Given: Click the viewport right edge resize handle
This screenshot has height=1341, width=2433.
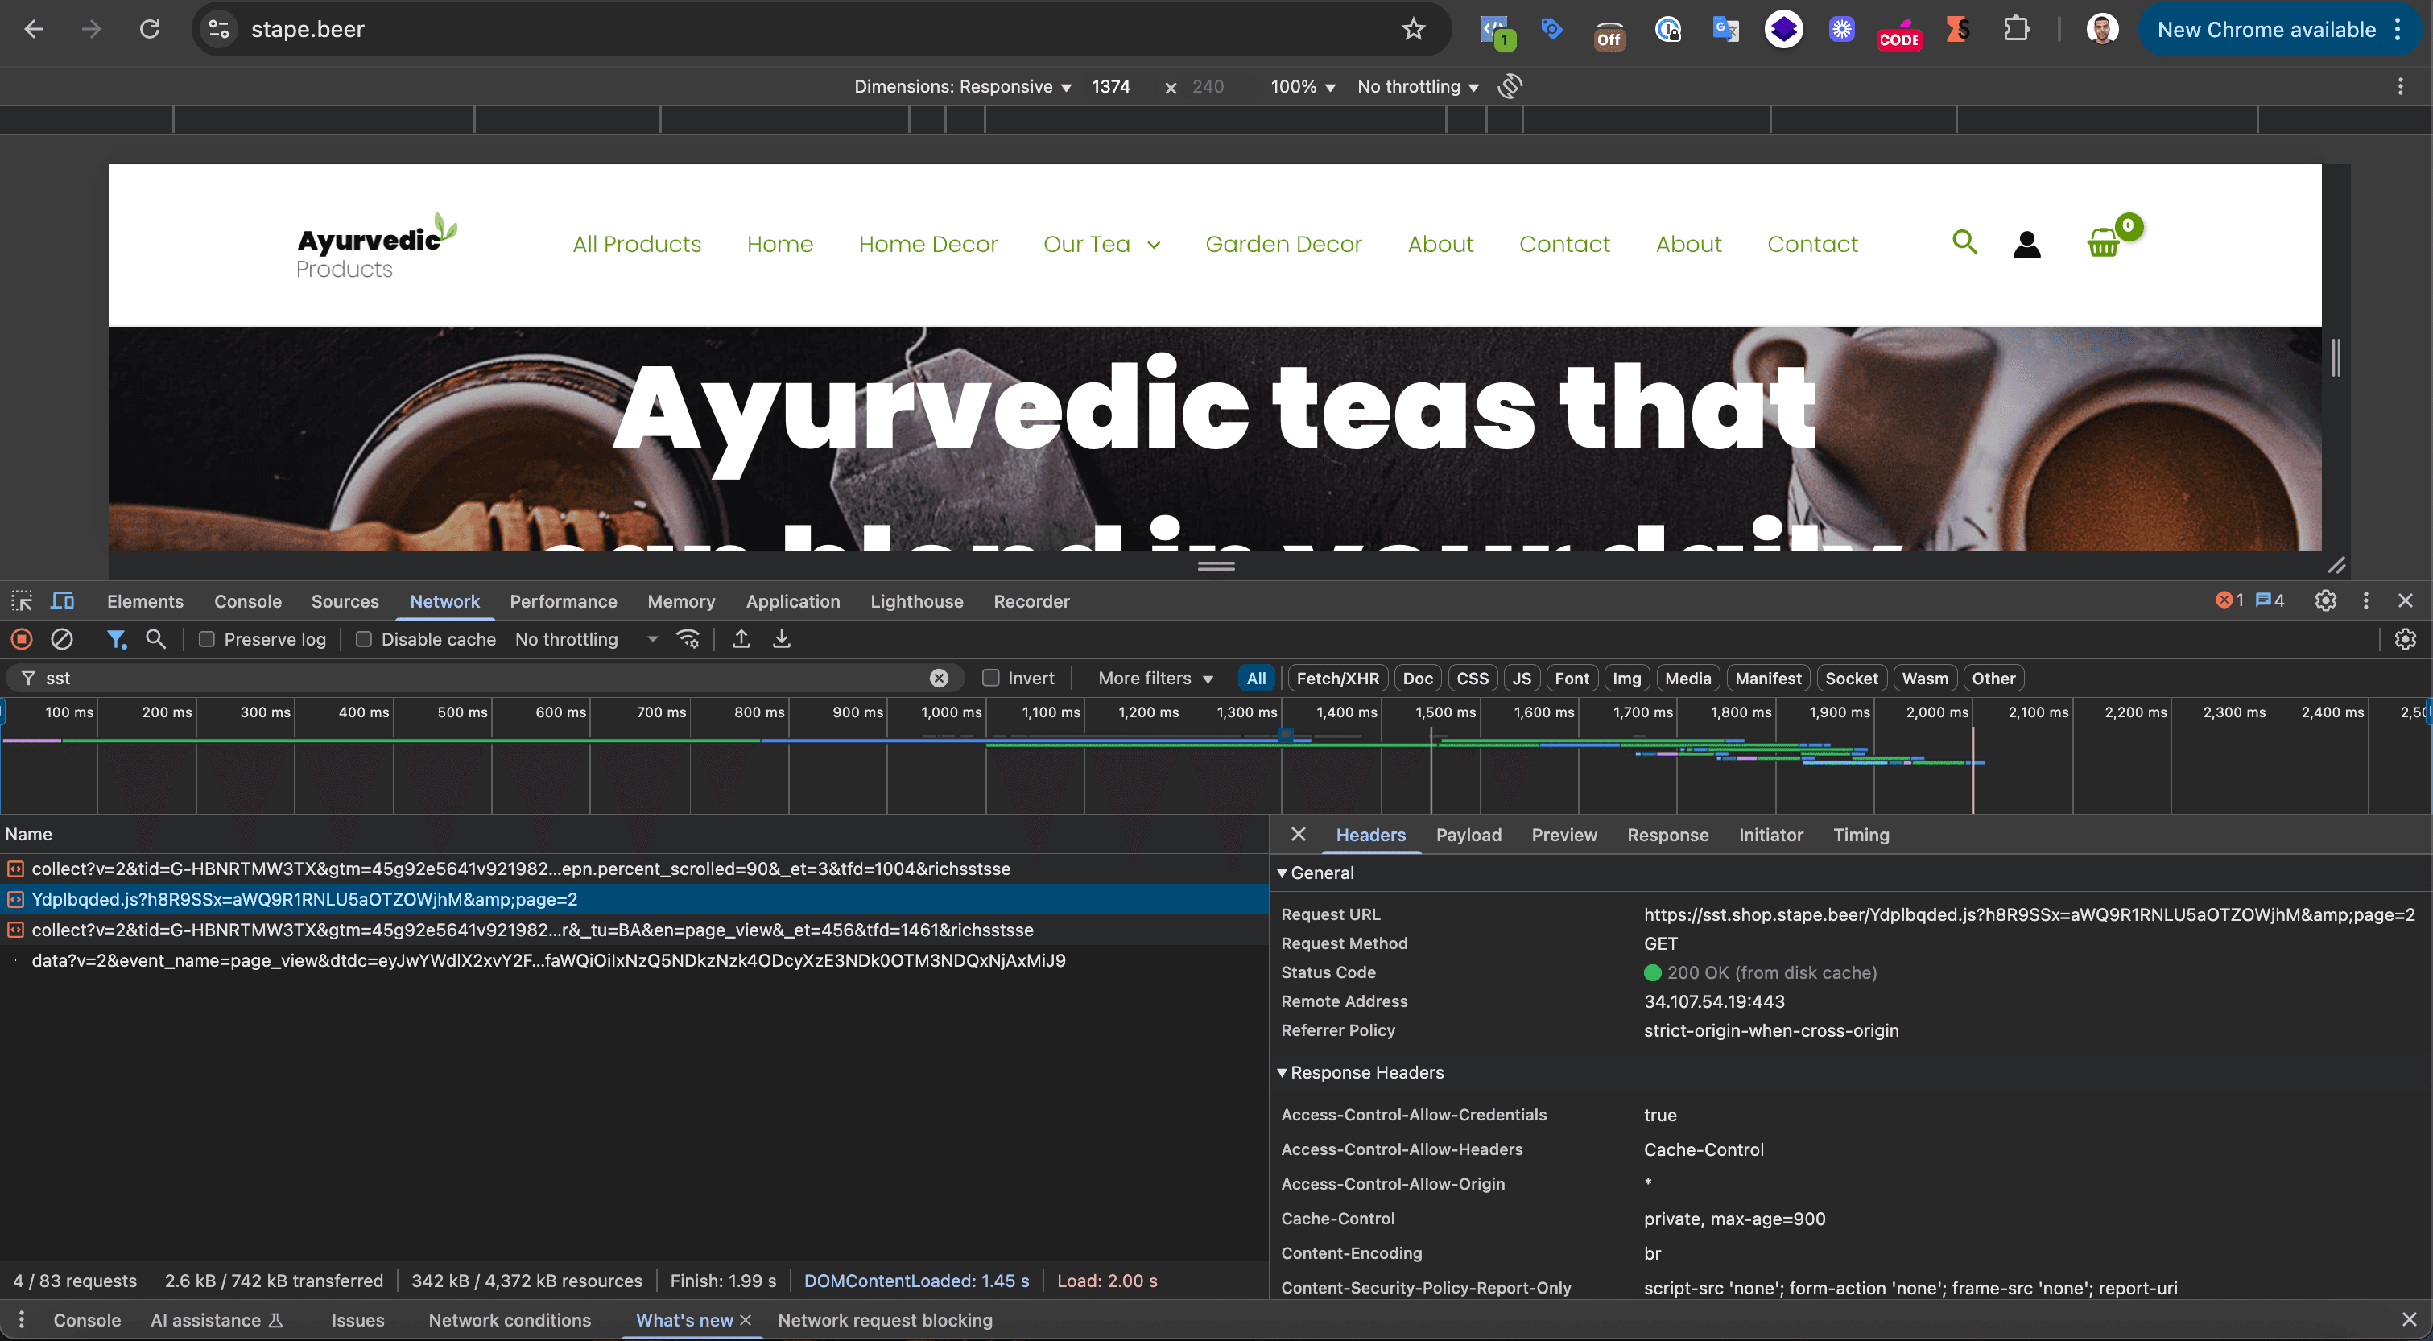Looking at the screenshot, I should pyautogui.click(x=2336, y=357).
